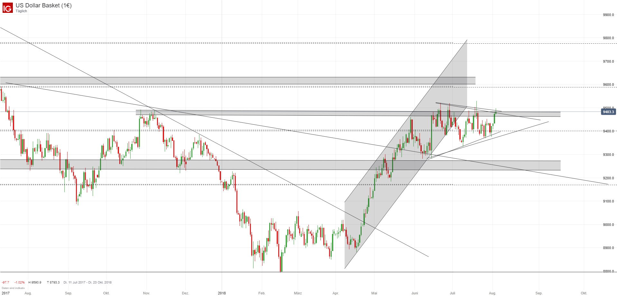The height and width of the screenshot is (296, 617).
Task: Click the 2018 time axis label
Action: [222, 293]
